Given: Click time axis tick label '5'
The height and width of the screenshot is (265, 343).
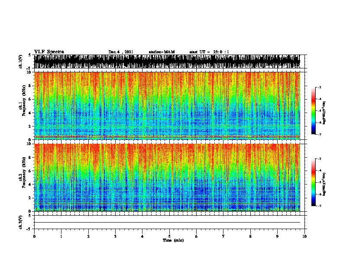Looking at the screenshot, I should pos(169,236).
